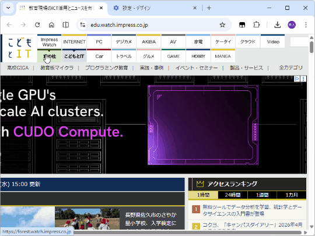Screen dimensions: 315x236
Task: Open the profile avatar menu
Action: pos(292,25)
